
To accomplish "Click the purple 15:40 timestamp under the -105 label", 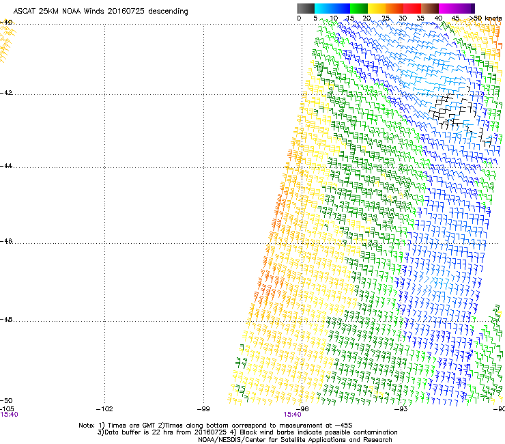I will 9,415.
